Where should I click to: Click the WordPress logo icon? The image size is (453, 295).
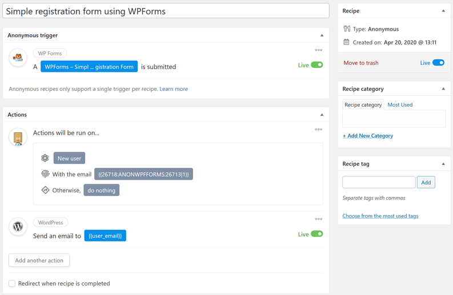pyautogui.click(x=18, y=227)
